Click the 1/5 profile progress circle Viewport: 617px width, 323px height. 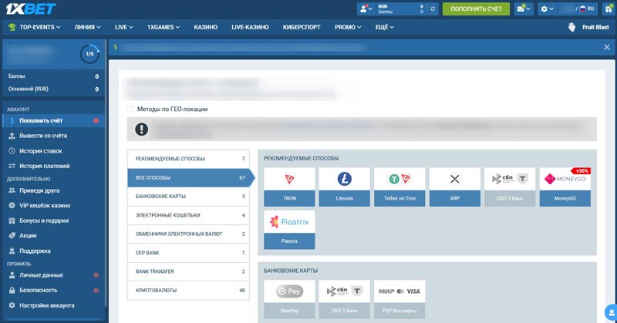[x=89, y=54]
